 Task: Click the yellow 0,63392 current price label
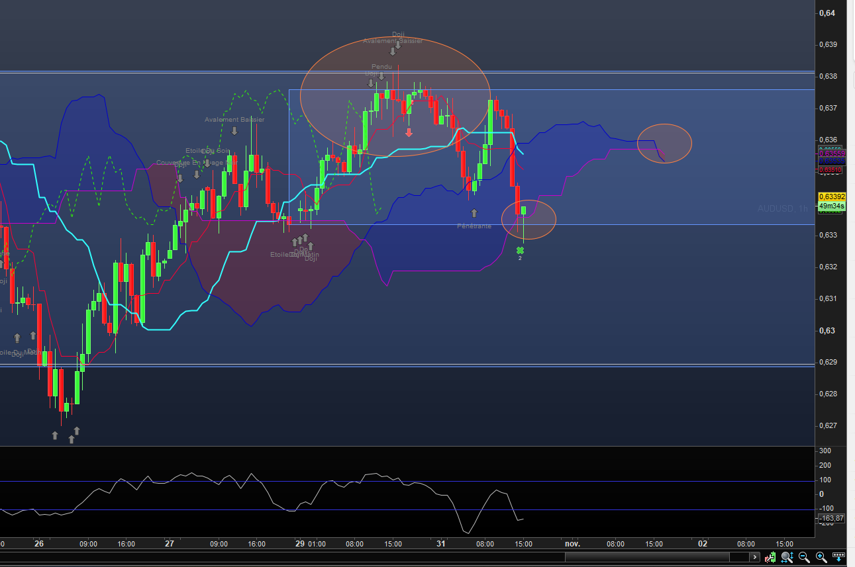click(831, 196)
